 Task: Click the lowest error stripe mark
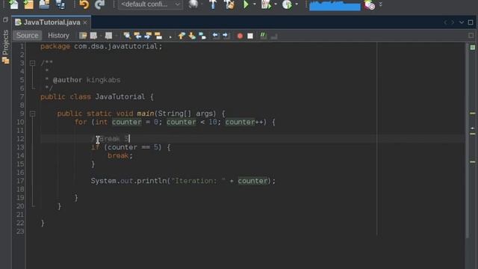(473, 161)
